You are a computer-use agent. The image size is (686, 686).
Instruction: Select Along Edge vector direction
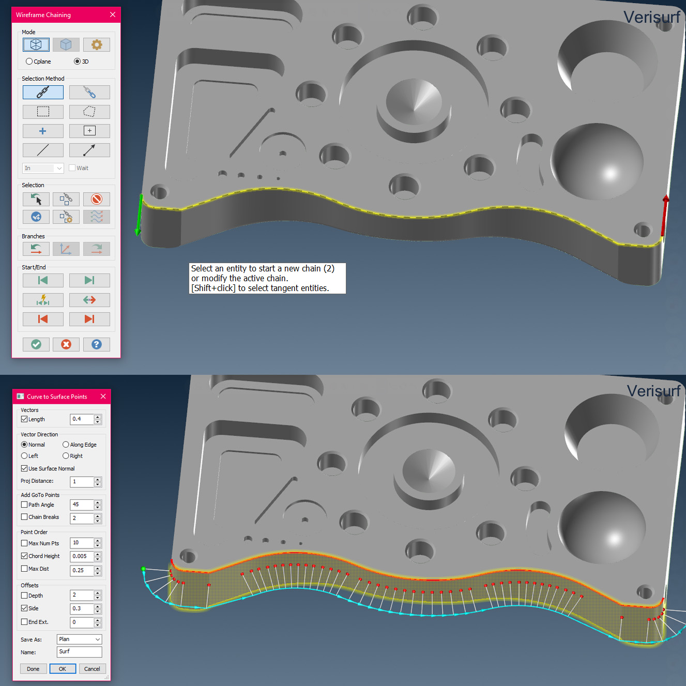[x=66, y=445]
